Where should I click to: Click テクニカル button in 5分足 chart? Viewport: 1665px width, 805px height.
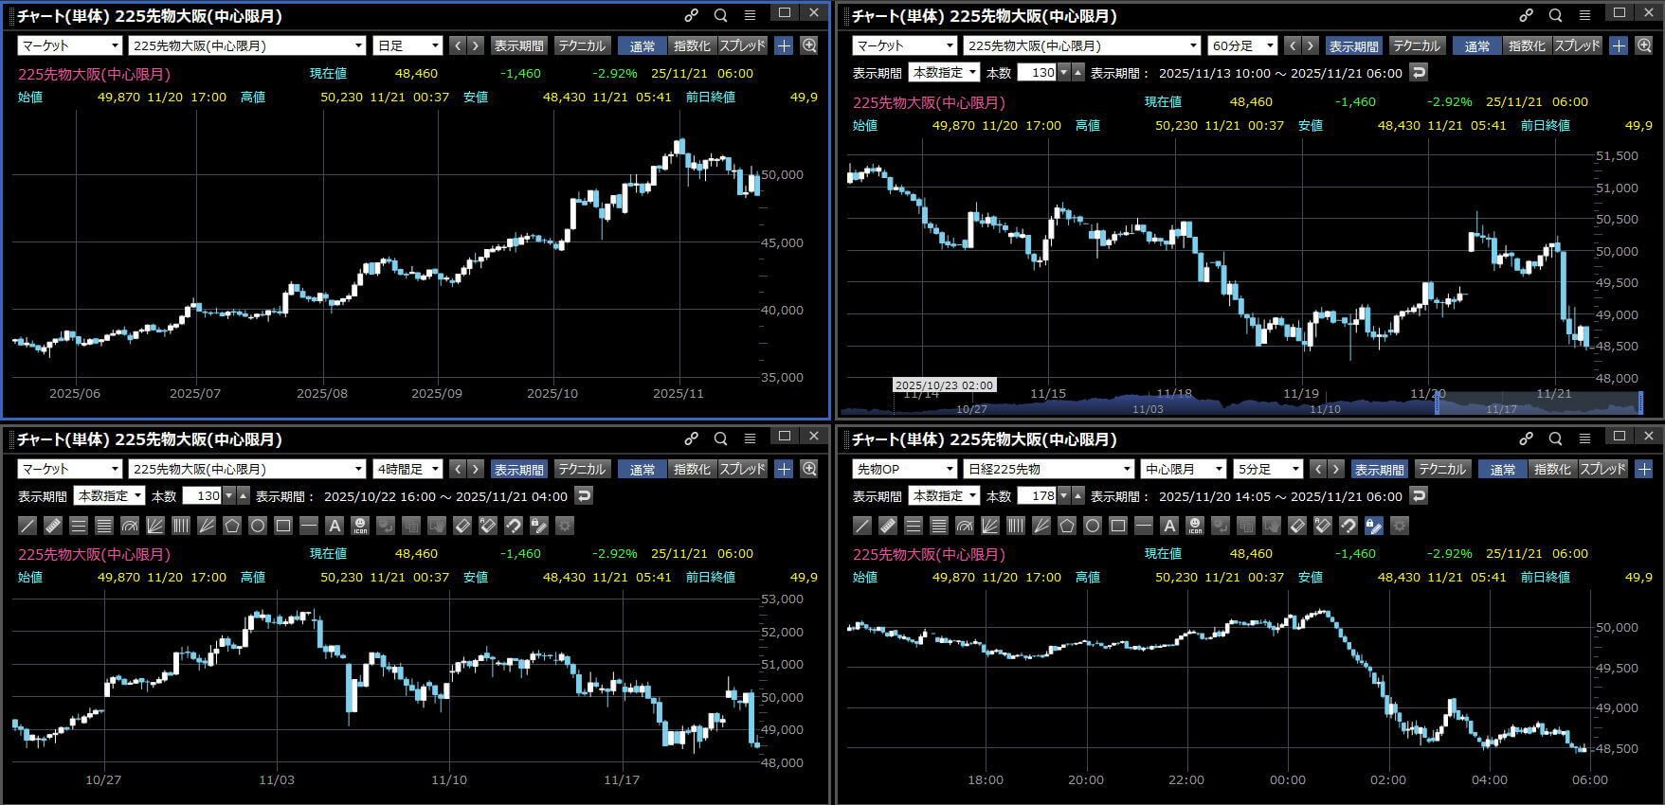click(1441, 469)
